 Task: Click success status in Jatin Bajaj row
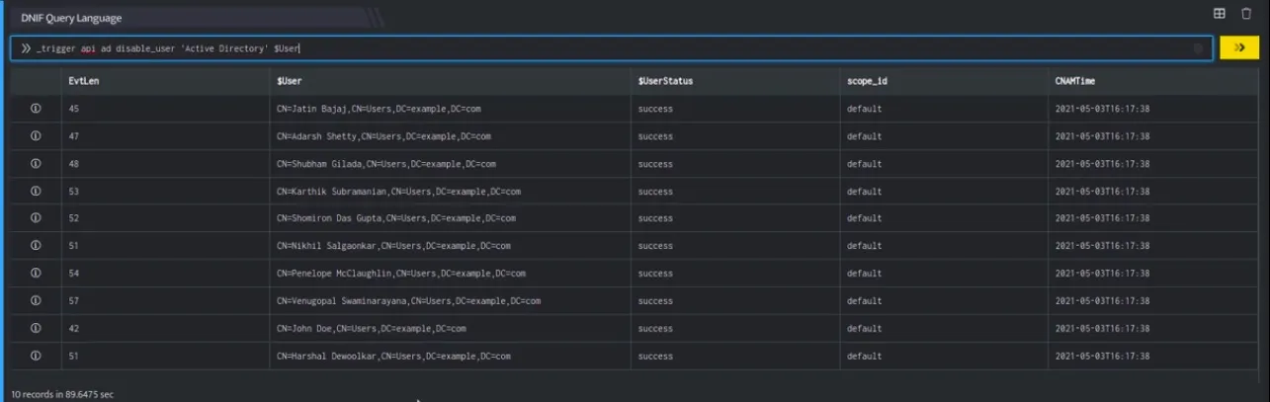pyautogui.click(x=655, y=109)
